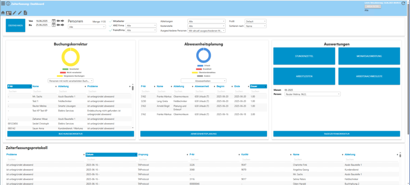Image resolution: width=410 pixels, height=185 pixels.
Task: Sort protocol table by Datum column header
Action: 110,154
